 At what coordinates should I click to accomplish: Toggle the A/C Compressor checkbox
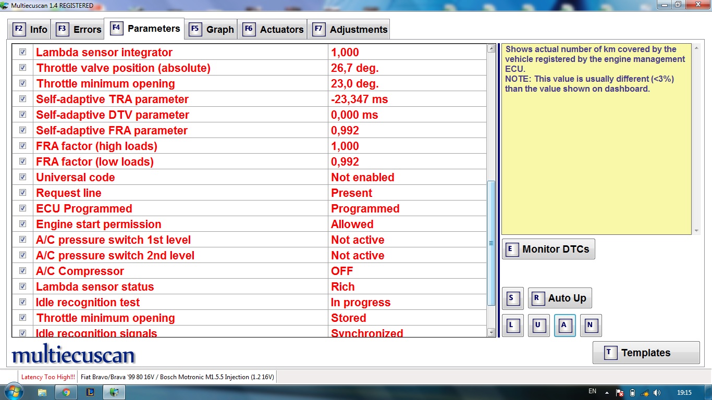click(22, 271)
